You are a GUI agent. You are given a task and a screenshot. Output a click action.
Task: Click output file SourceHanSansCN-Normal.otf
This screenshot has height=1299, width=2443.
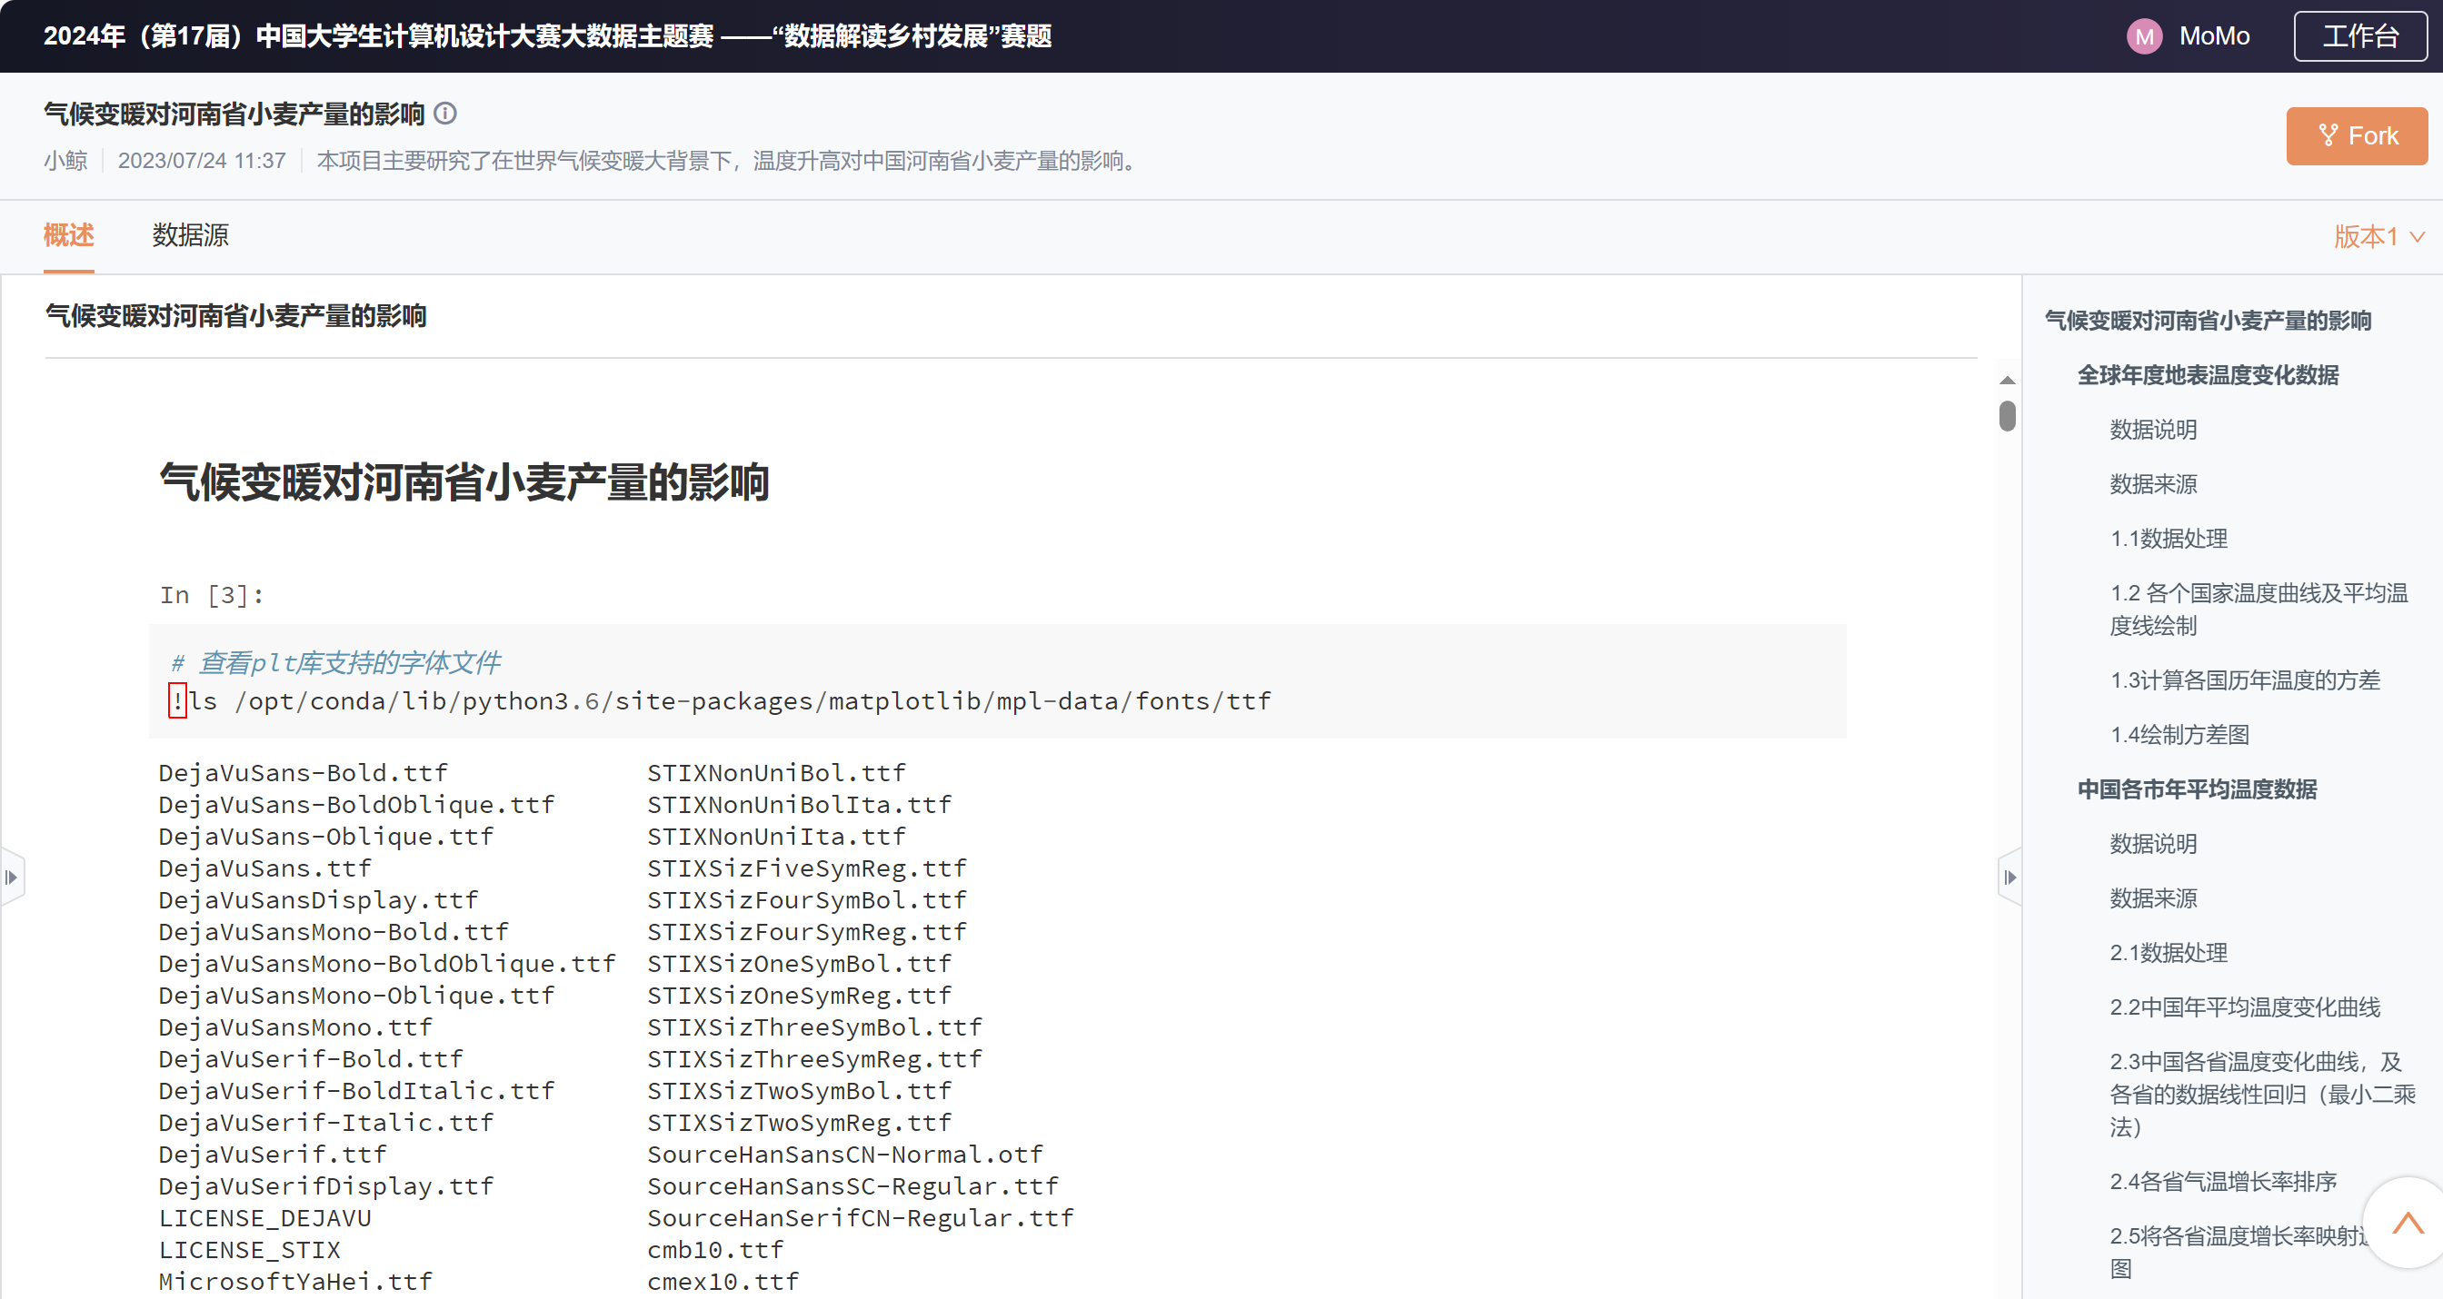(845, 1154)
